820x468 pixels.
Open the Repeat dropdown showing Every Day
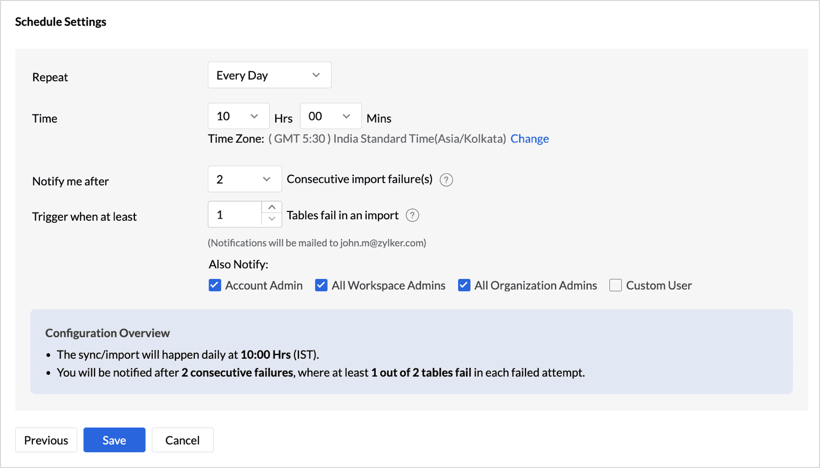269,75
